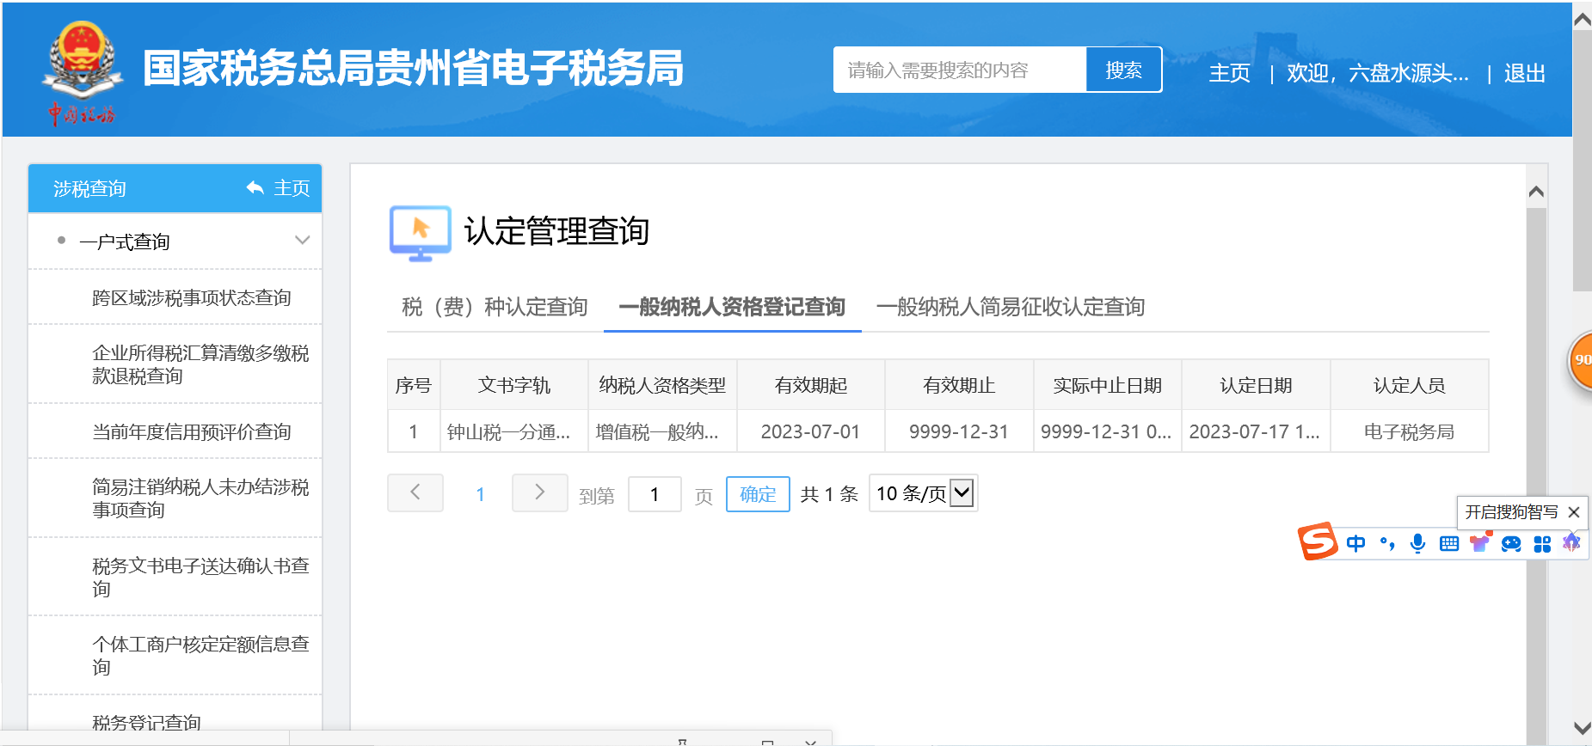The height and width of the screenshot is (746, 1592).
Task: Click 退出 to log out
Action: coord(1524,73)
